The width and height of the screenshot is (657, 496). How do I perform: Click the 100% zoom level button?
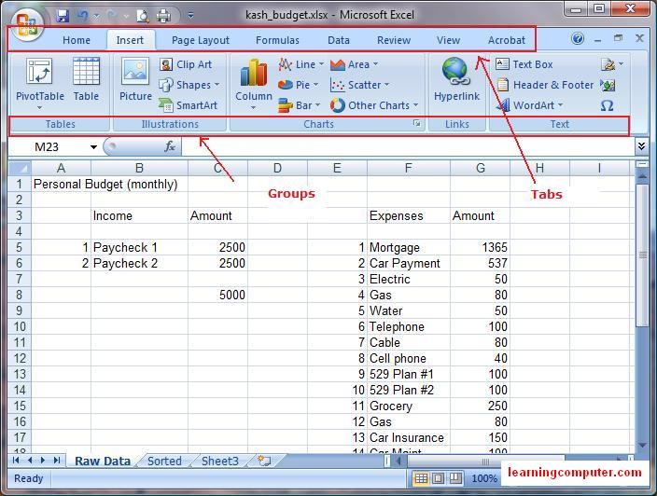tap(484, 478)
